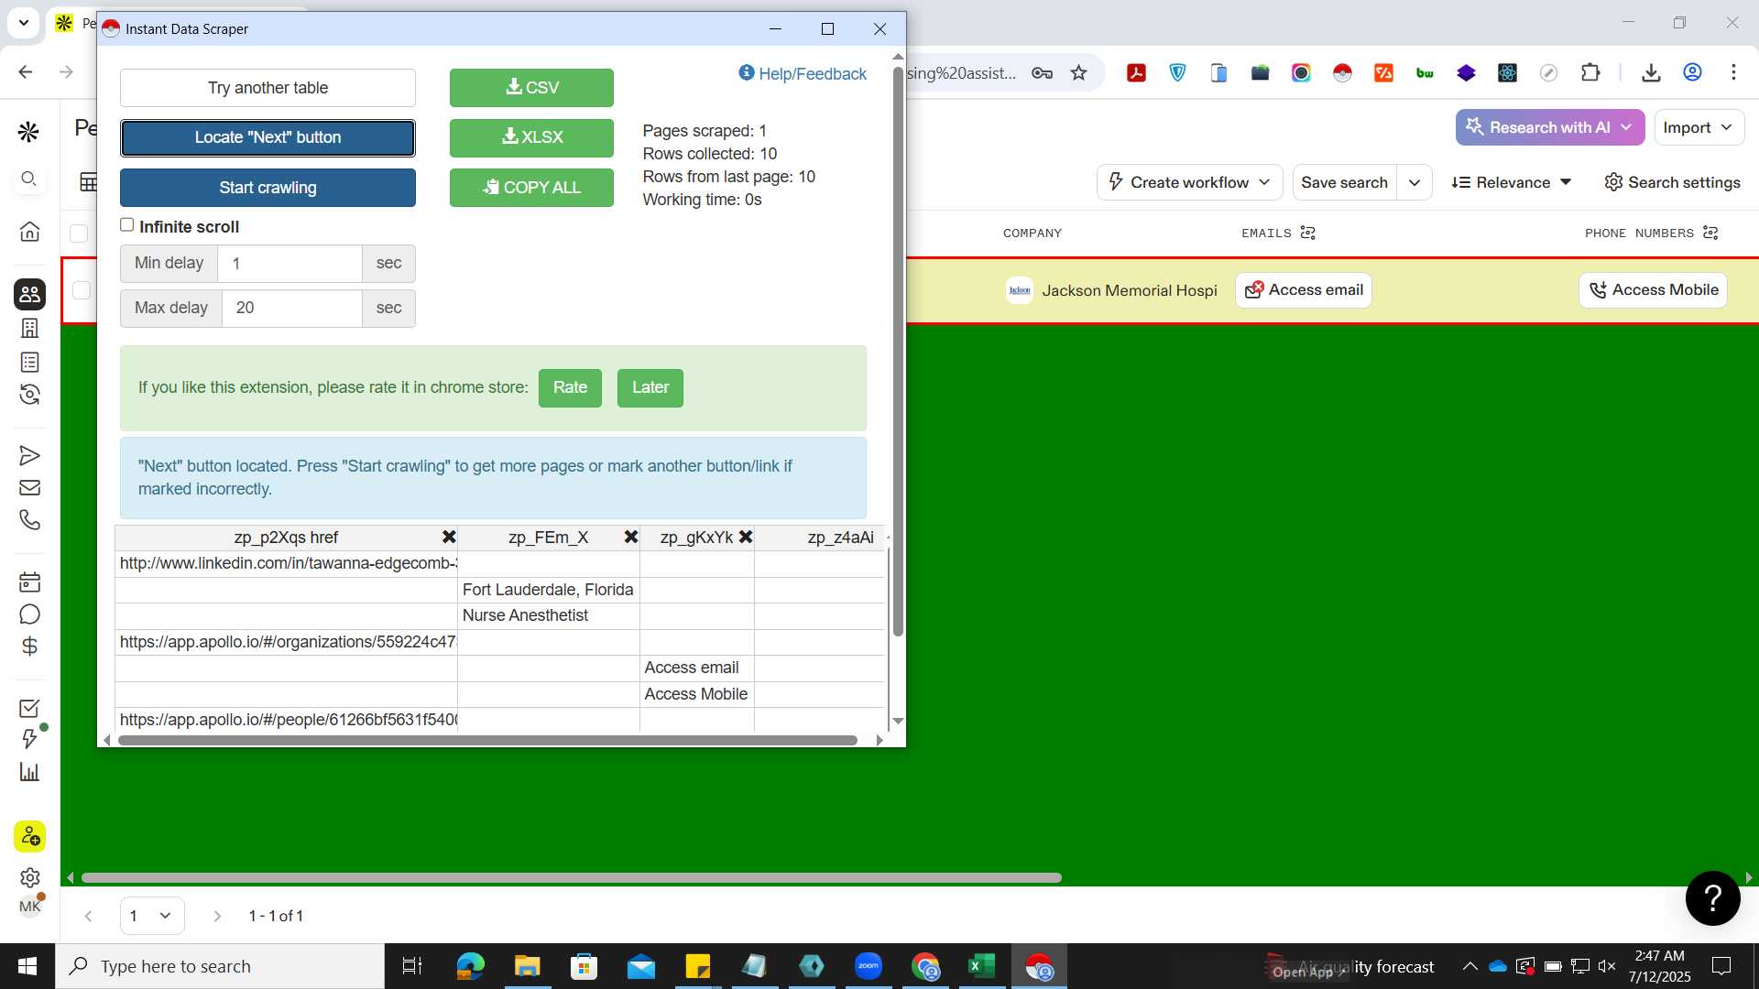Open the Tasks checkbox sidebar icon
This screenshot has height=989, width=1759.
pyautogui.click(x=29, y=708)
